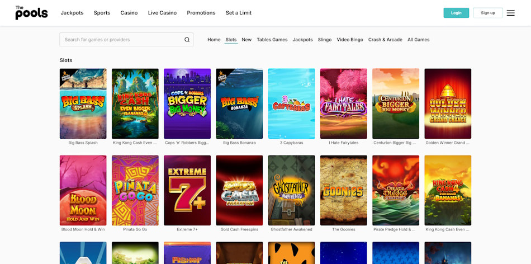
Task: Show the All Games tab
Action: tap(418, 40)
